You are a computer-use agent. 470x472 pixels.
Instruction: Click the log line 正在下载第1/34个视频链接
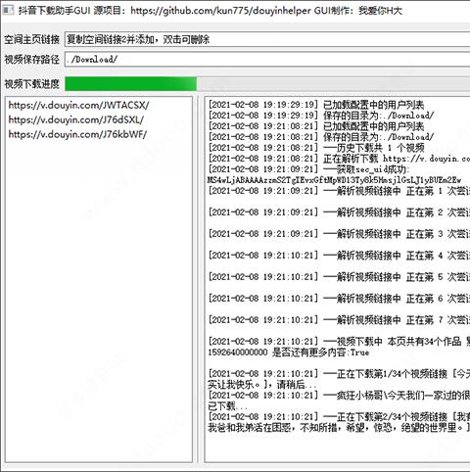(x=339, y=374)
